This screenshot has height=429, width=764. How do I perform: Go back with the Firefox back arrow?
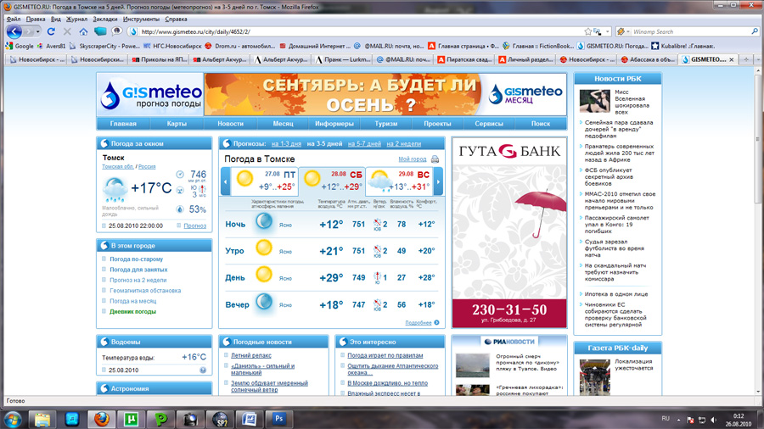14,31
